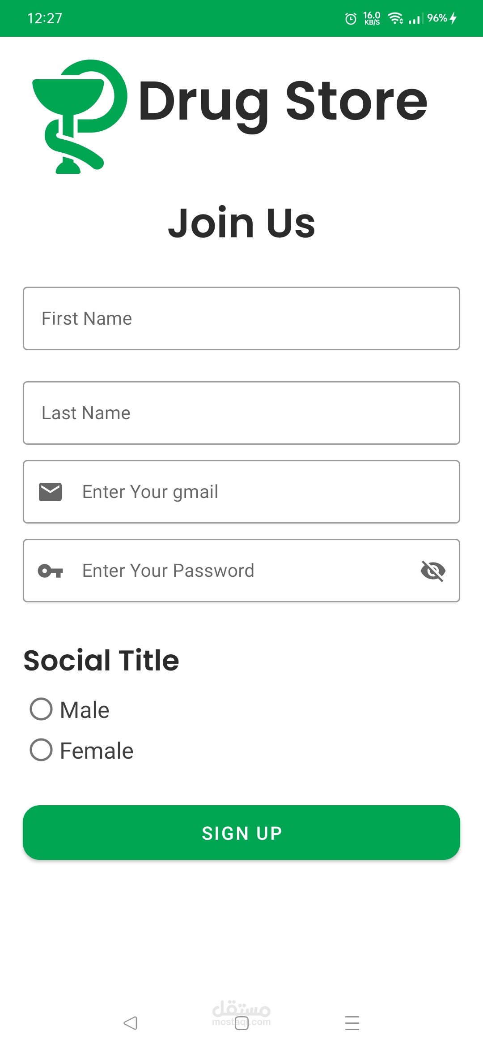This screenshot has height=1048, width=483.
Task: Focus the Last Name input field
Action: (241, 413)
